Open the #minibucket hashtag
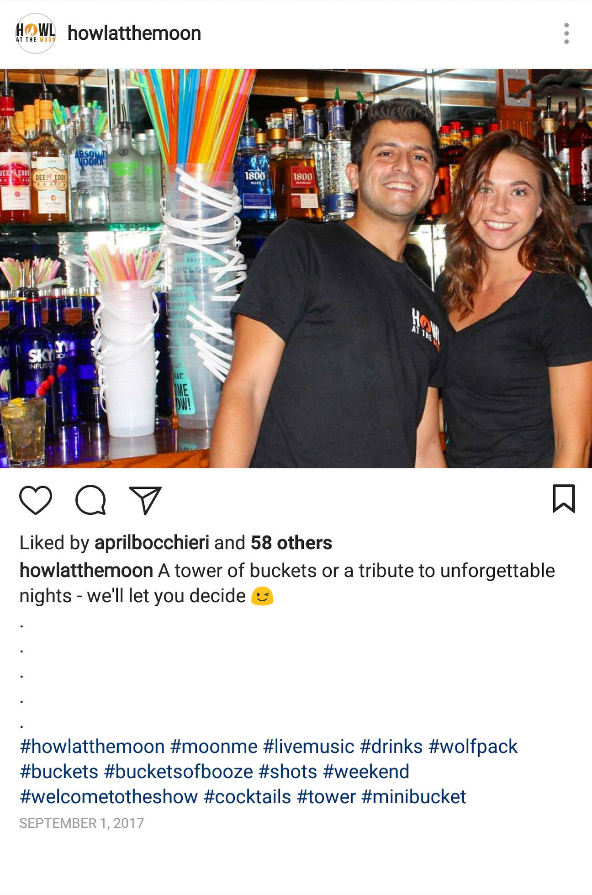The image size is (592, 895). tap(413, 797)
